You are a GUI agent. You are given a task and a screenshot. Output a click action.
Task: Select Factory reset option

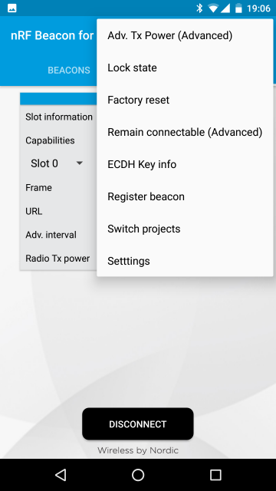click(185, 101)
